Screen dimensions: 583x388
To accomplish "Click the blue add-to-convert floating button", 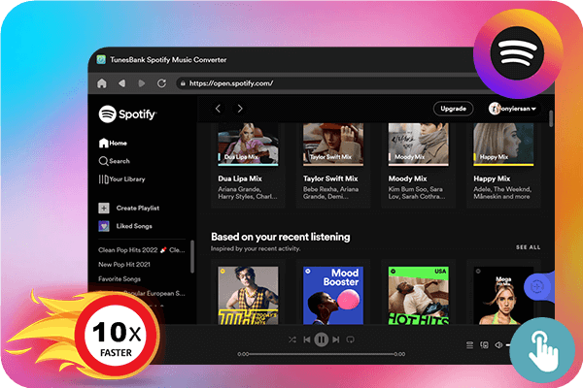I will (x=536, y=287).
